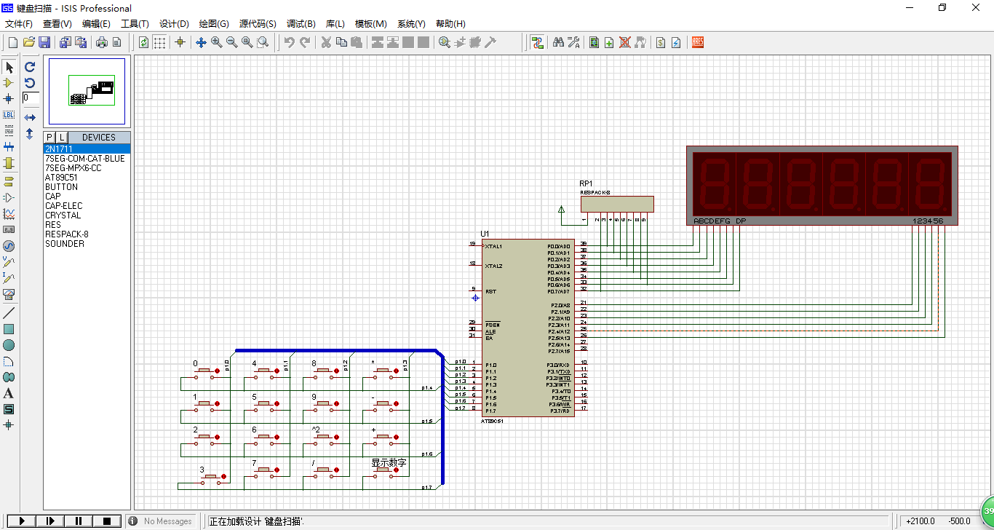Add a new sheet to design
994x530 pixels.
[609, 42]
